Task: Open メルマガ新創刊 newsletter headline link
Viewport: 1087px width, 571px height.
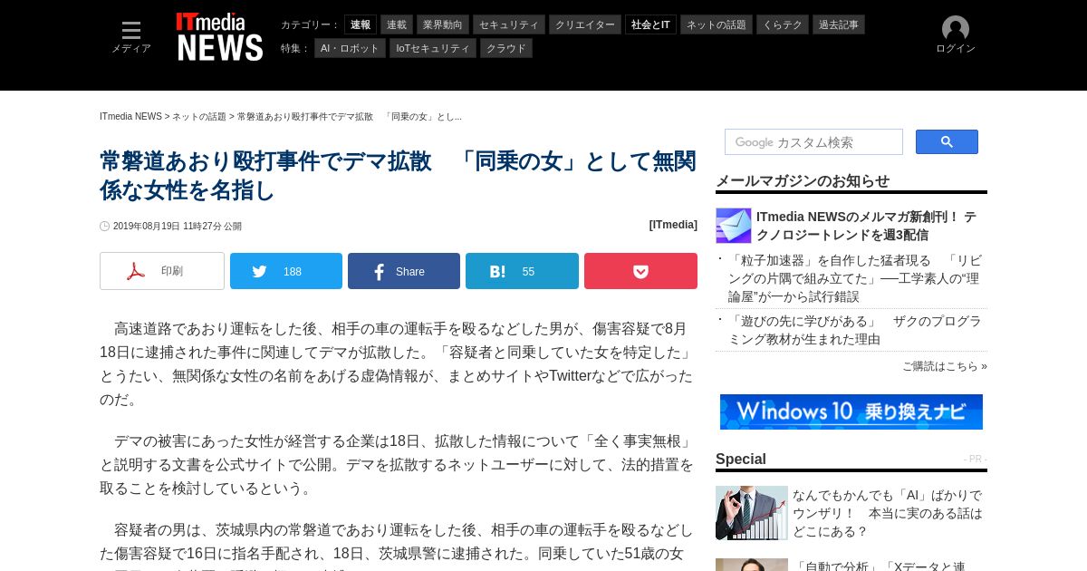Action: [866, 226]
